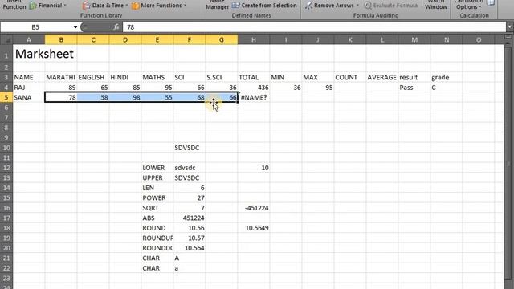
Task: Open the Watch Window
Action: coord(436,5)
